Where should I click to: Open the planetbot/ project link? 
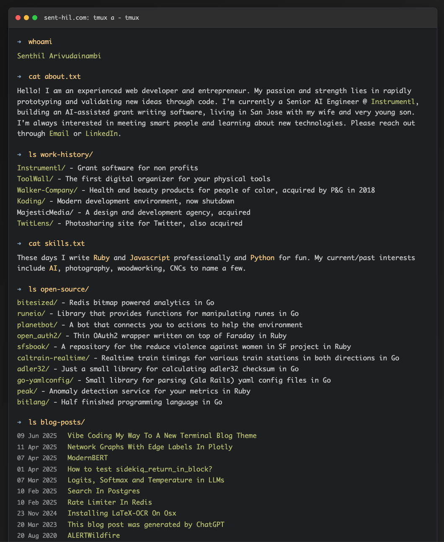pos(37,325)
